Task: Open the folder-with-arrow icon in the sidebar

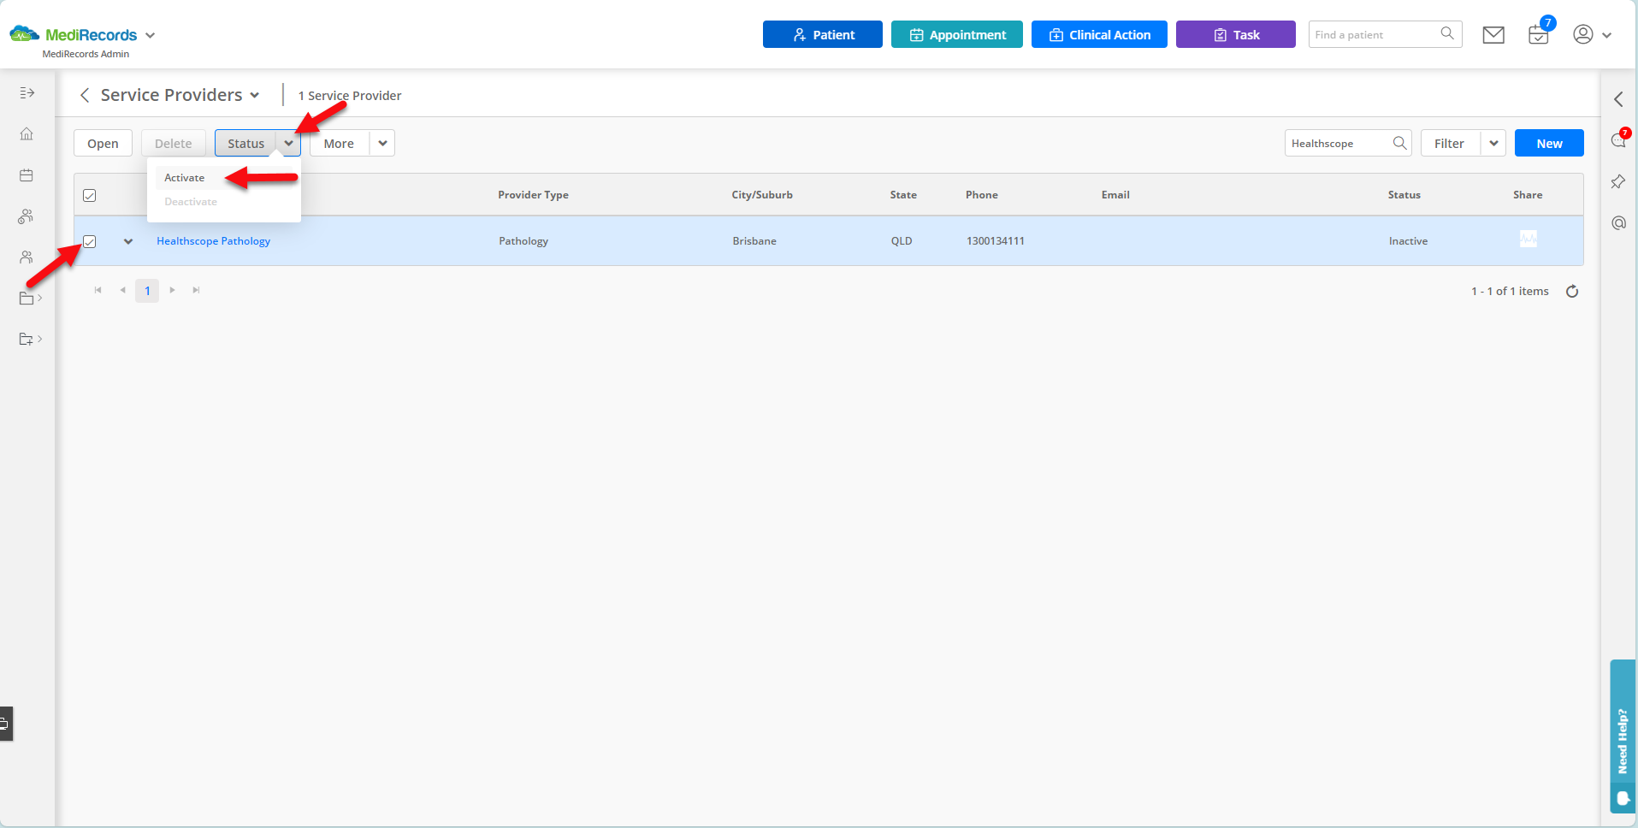Action: 27,340
